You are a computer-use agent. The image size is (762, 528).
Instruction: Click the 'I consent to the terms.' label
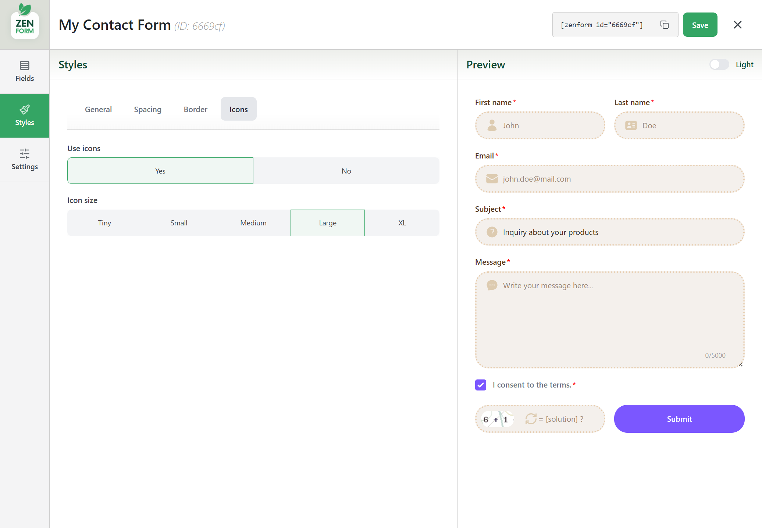(x=532, y=385)
